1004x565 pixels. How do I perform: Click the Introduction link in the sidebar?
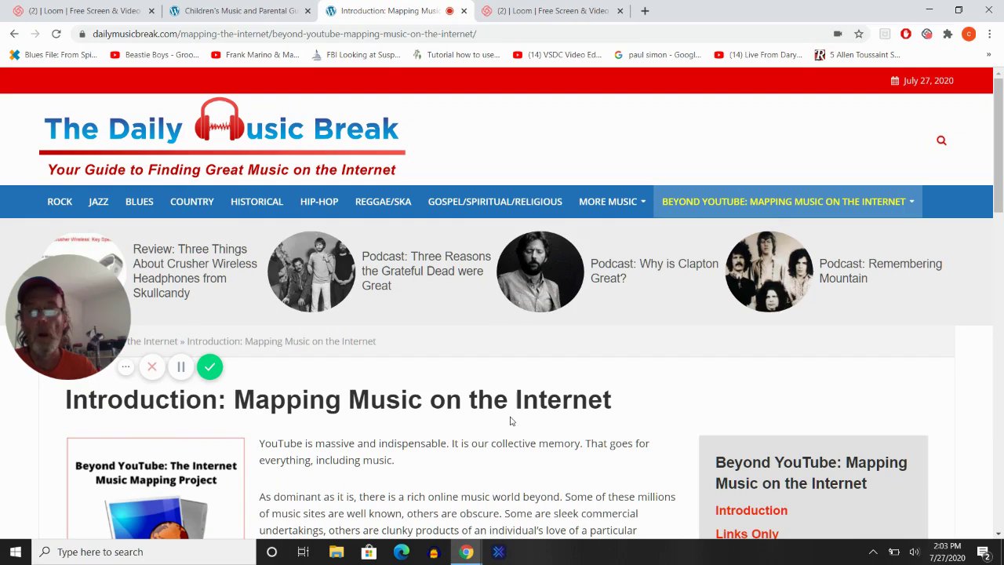(x=751, y=510)
